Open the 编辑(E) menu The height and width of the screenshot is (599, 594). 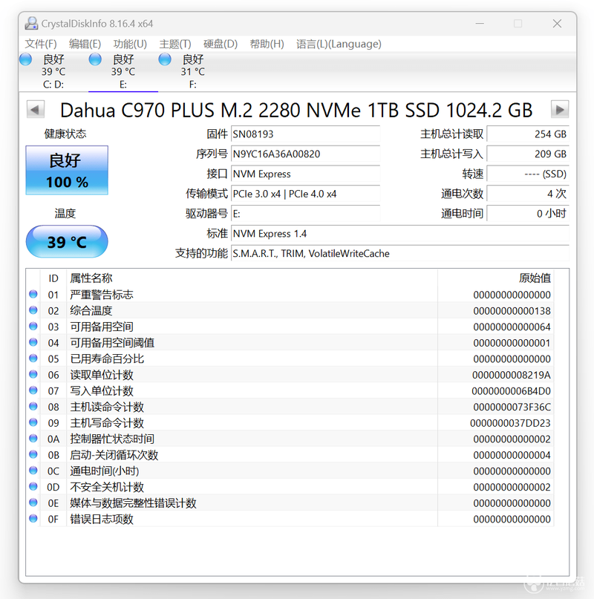click(x=85, y=44)
